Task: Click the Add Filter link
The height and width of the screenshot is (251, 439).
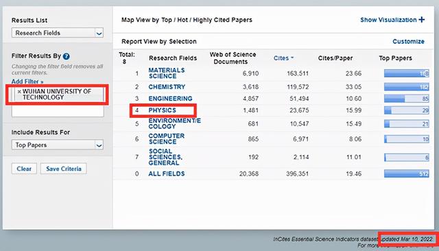Action: coord(27,82)
